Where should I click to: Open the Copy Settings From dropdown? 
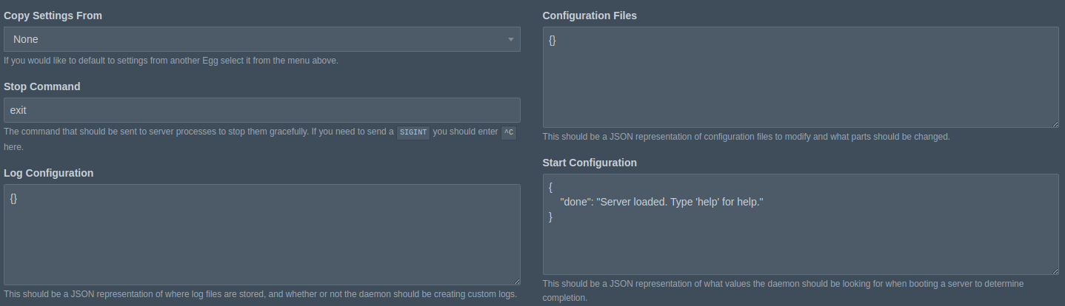pos(262,39)
